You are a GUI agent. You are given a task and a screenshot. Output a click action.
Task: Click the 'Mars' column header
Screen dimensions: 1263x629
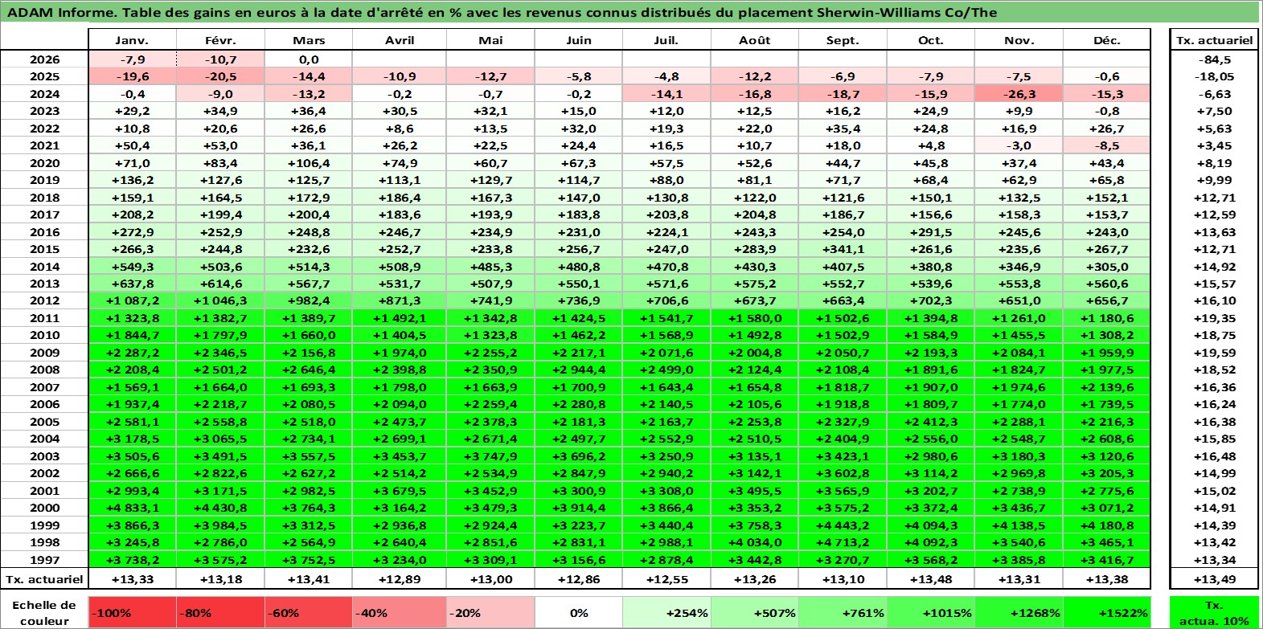coord(309,40)
